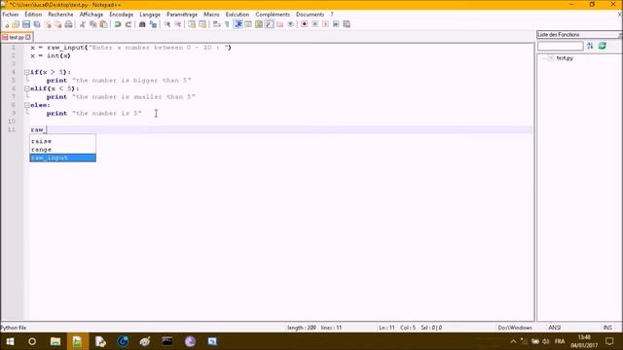Cut the selection with the scissors icon

coord(83,24)
